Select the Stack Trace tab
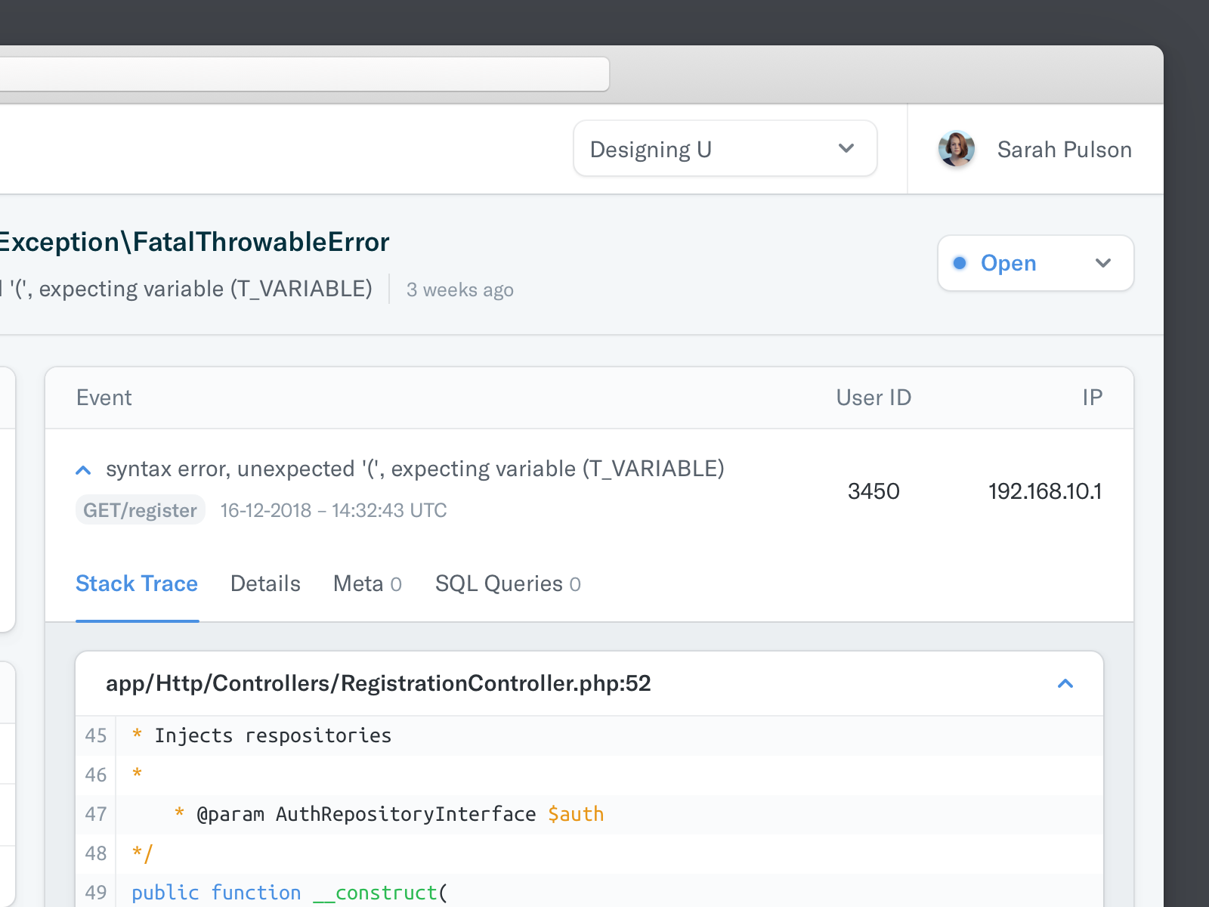Screen dimensions: 1209x907 tap(136, 584)
